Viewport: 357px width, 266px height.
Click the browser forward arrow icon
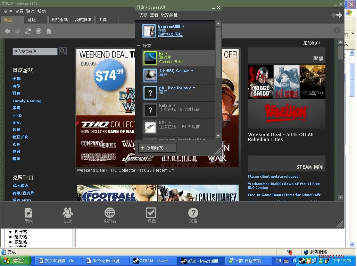pyautogui.click(x=17, y=31)
